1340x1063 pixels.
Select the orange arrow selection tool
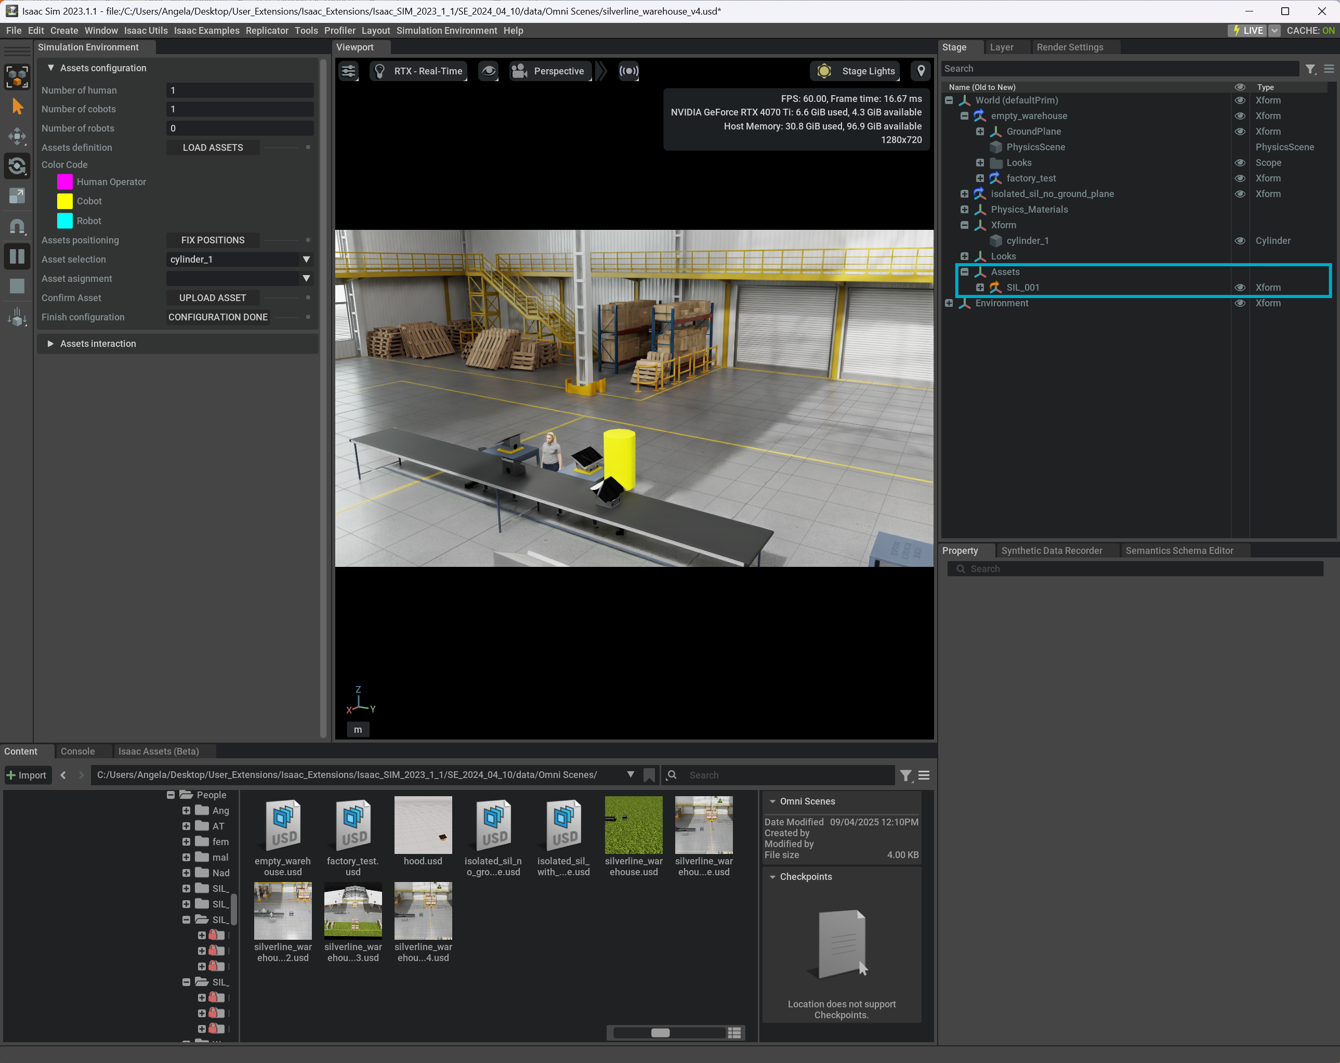tap(17, 107)
